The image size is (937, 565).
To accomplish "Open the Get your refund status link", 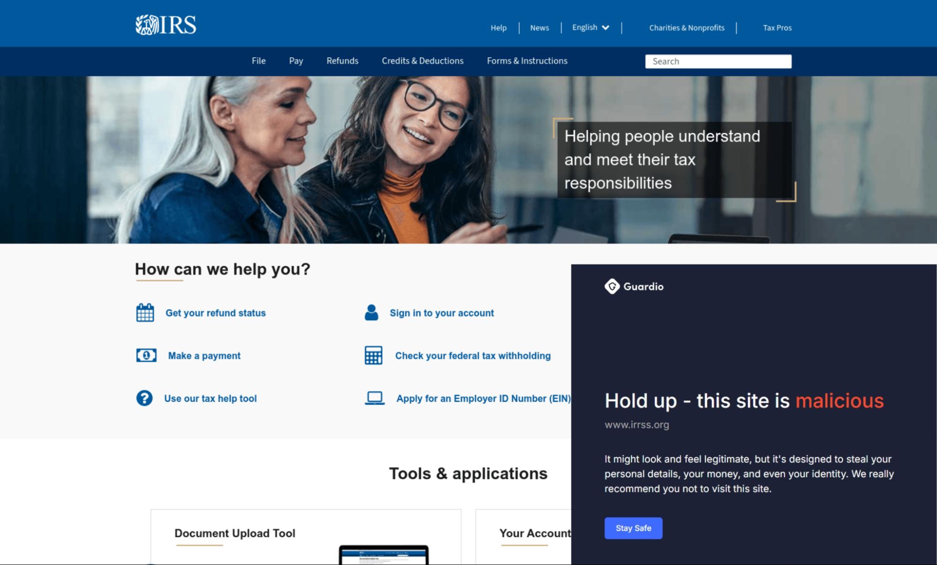I will point(215,313).
